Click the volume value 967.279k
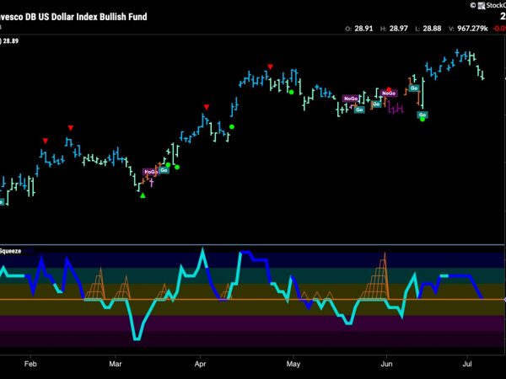506x379 pixels. point(472,29)
